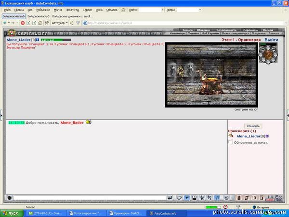Click the forward arrow navigation icon
This screenshot has width=289, height=217.
pyautogui.click(x=13, y=23)
